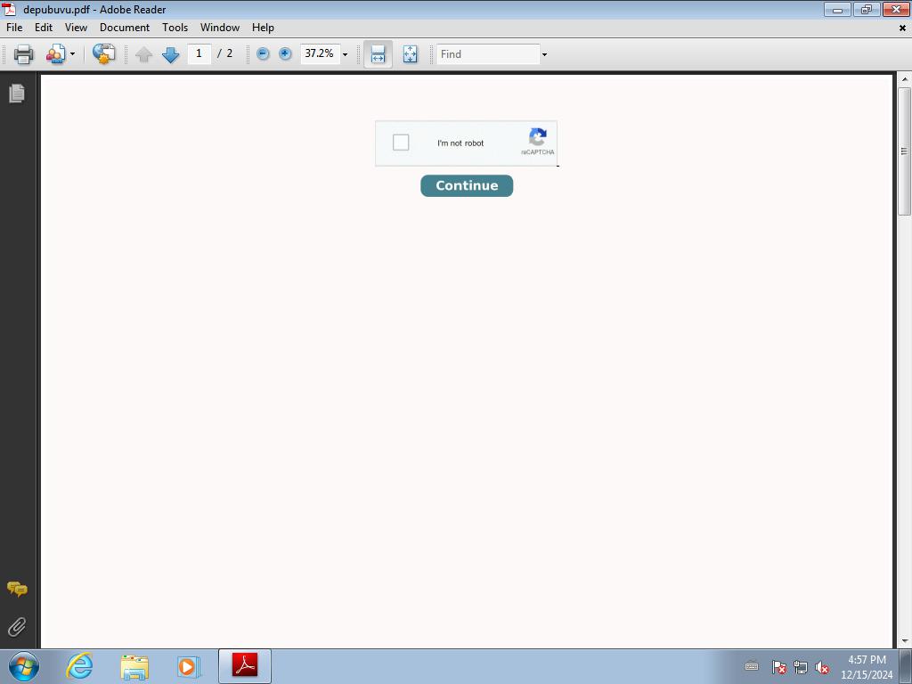Select the fit one full page icon

click(x=410, y=54)
